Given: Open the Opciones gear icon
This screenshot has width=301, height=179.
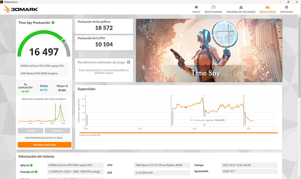Looking at the screenshot, I should point(286,7).
